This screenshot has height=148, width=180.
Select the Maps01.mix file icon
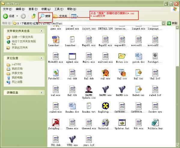coord(89,39)
